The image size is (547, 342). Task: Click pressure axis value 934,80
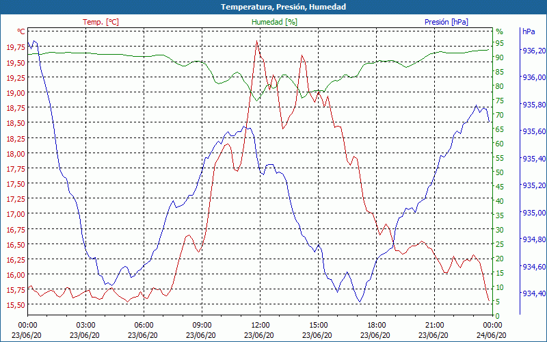point(534,239)
